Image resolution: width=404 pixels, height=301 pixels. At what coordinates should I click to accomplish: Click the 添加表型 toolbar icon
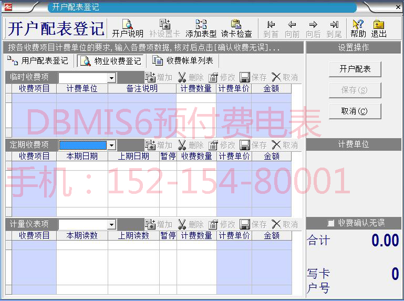(201, 28)
